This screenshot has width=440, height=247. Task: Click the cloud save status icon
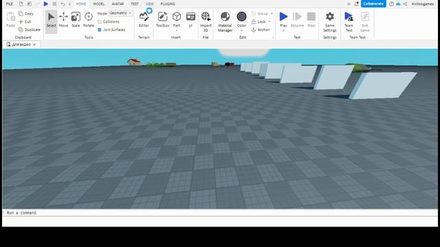[398, 4]
